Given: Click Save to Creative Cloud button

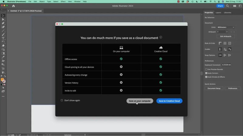Looking at the screenshot, I should (169, 101).
